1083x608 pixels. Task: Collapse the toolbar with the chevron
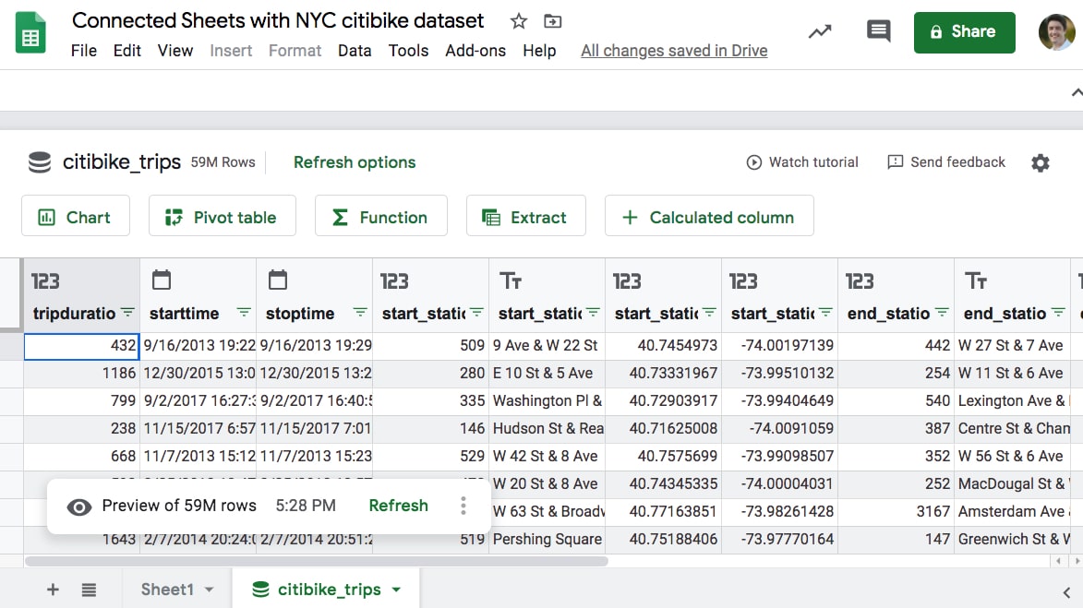pyautogui.click(x=1077, y=92)
